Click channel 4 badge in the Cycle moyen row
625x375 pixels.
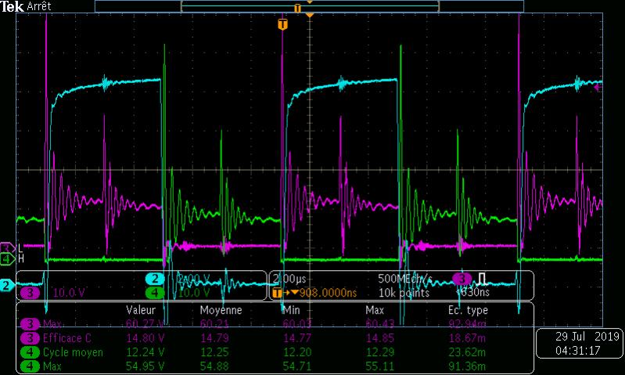[30, 352]
